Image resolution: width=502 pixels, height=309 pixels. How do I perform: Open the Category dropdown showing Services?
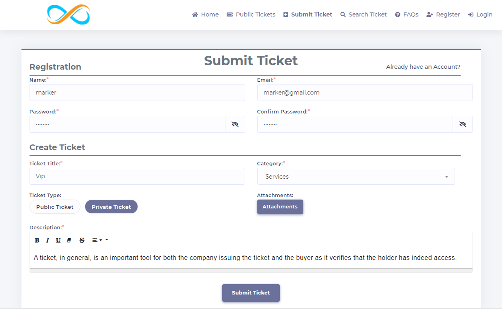356,176
